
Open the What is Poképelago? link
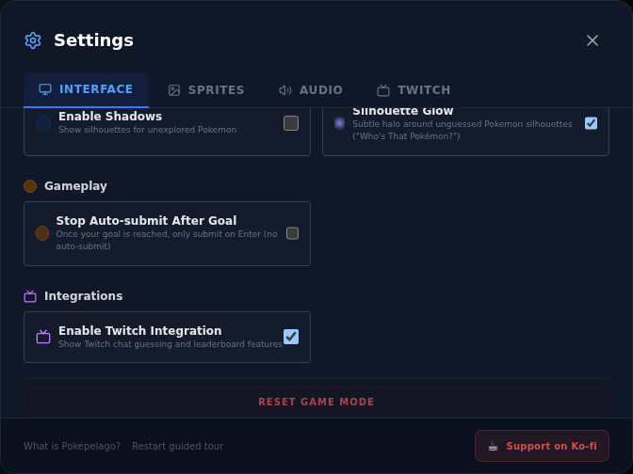(72, 446)
